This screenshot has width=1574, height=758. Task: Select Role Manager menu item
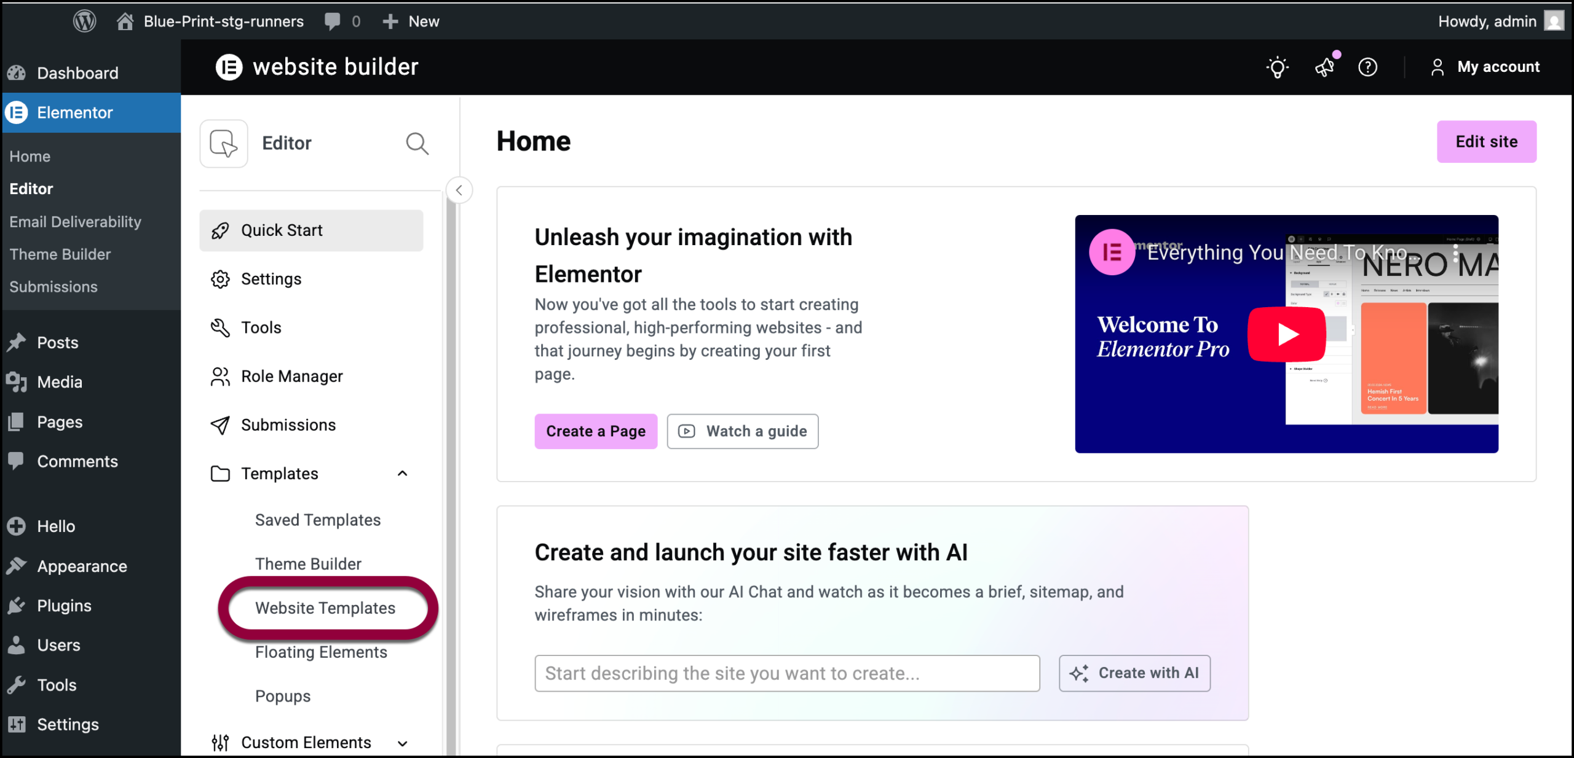click(x=291, y=376)
